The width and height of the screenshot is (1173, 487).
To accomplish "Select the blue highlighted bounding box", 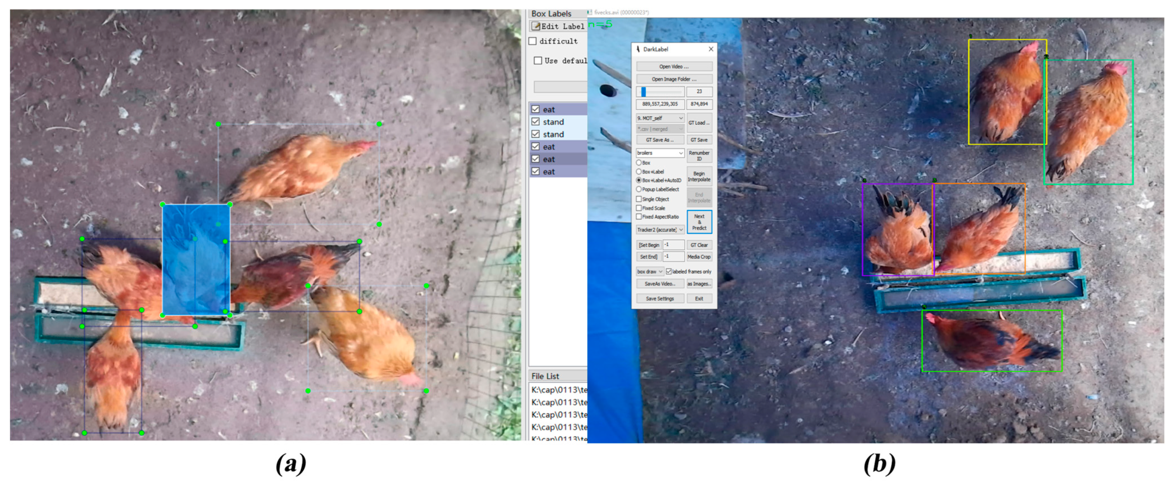I will (x=196, y=260).
